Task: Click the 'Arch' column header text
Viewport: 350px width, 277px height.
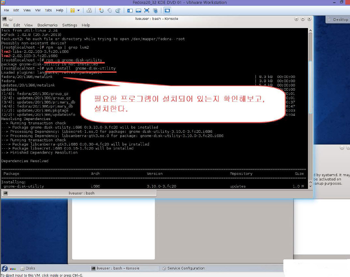Action: 95,174
